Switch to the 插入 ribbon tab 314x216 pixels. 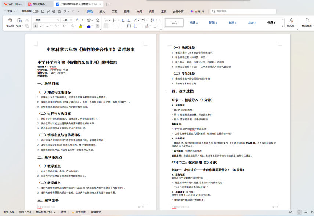click(102, 11)
